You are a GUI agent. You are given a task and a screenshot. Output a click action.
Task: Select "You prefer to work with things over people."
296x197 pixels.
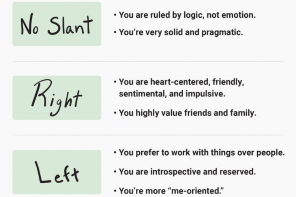coord(202,153)
